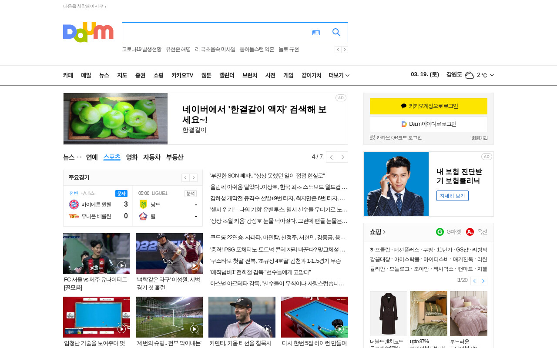
Task: Expand the 더보기 services menu
Action: 339,75
